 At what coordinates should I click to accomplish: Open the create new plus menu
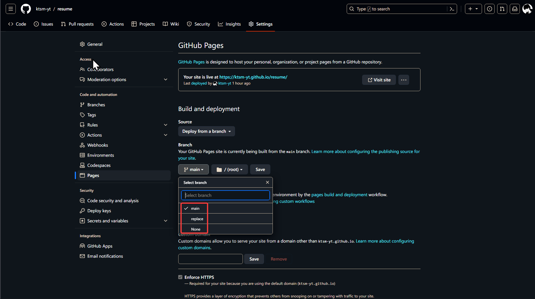coord(473,9)
